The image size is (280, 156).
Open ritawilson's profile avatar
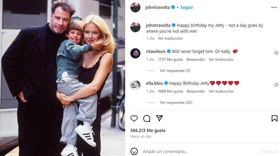pyautogui.click(x=135, y=53)
